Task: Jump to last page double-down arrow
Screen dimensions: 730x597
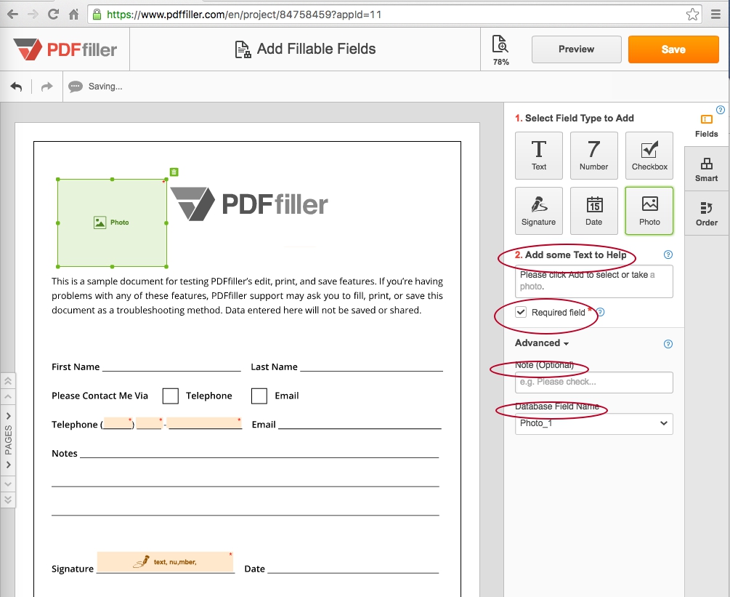Action: pyautogui.click(x=8, y=500)
